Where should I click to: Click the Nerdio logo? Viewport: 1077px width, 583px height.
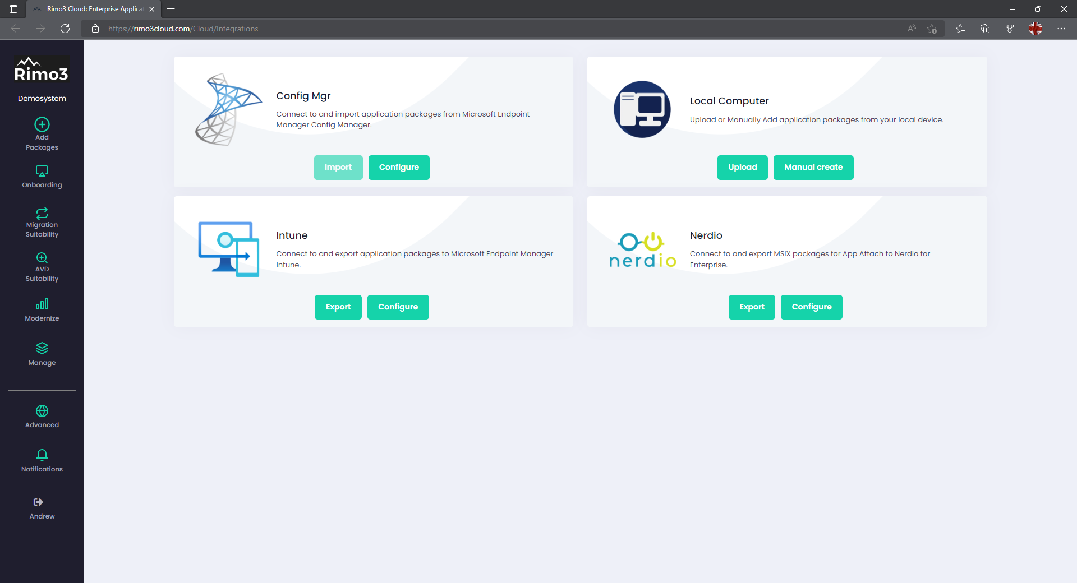pos(642,250)
